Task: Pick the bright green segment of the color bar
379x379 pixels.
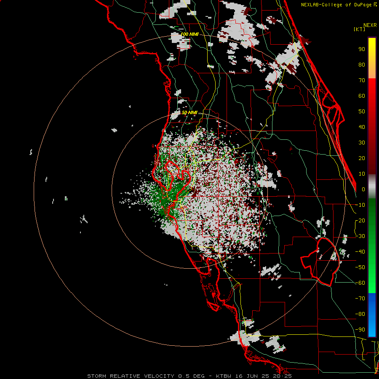Action: [x=372, y=280]
